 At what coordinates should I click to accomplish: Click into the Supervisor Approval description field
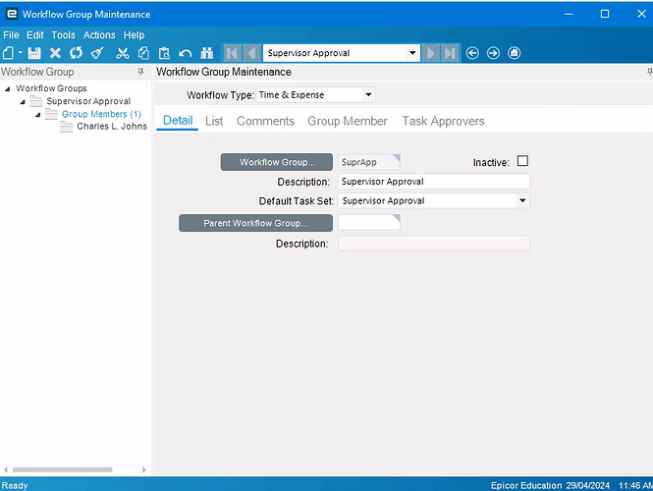tap(433, 182)
